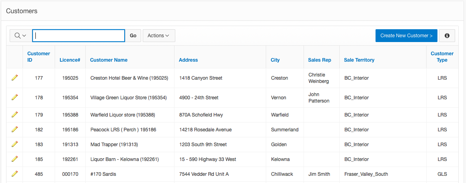
Task: Click the Sale Territory column header
Action: click(359, 60)
